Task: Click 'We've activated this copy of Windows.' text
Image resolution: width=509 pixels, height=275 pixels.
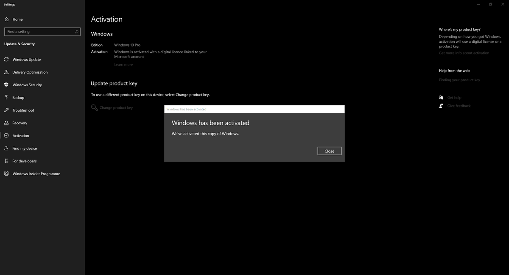Action: pyautogui.click(x=205, y=134)
